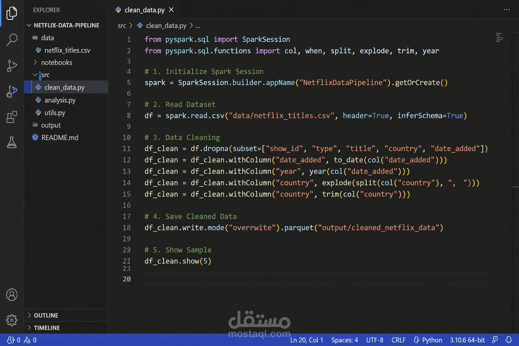Click the code minimap

(500, 37)
